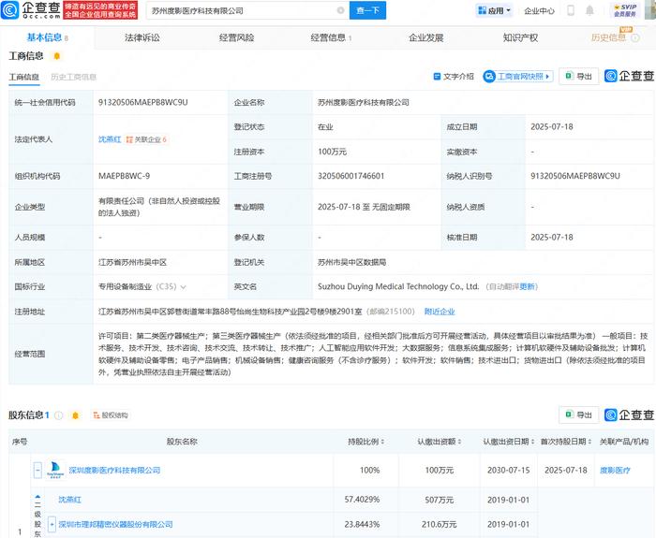Screen dimensions: 656x538
Task: Open notifications bell in header
Action: pos(589,10)
